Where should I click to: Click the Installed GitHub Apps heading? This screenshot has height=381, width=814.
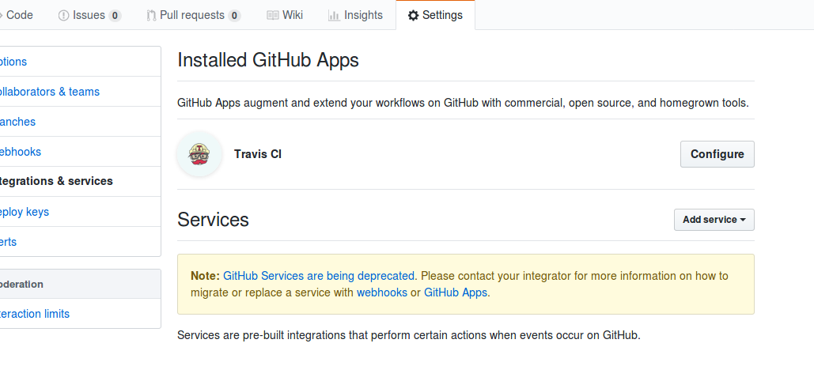click(x=268, y=60)
